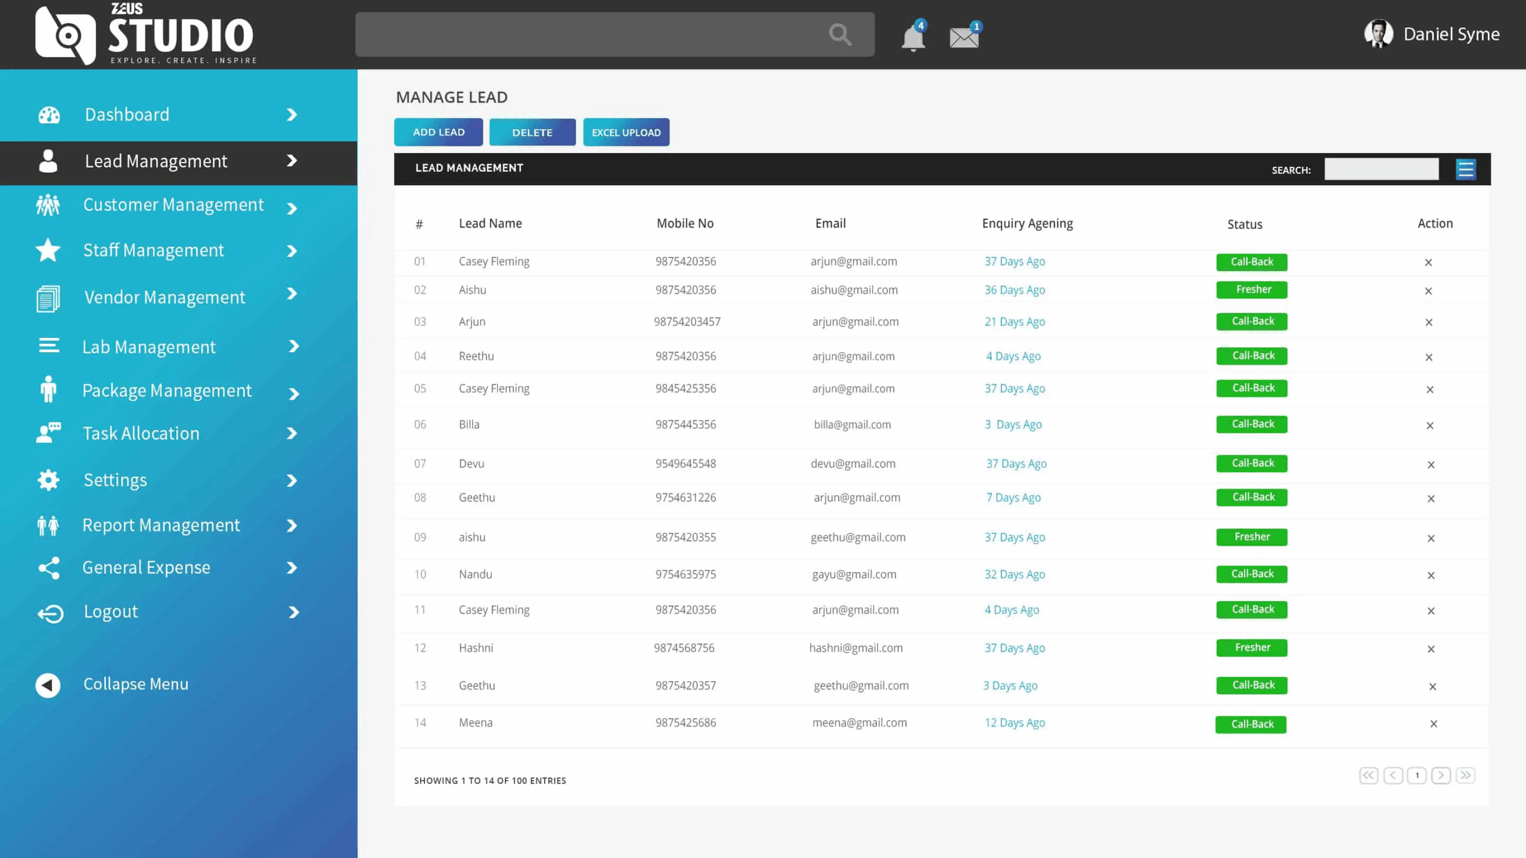Screen dimensions: 1526x858
Task: Click the 21 Days Ago link for Arjun
Action: 1015,322
